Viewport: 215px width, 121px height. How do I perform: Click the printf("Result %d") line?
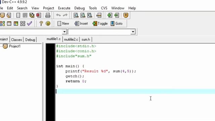(x=101, y=71)
